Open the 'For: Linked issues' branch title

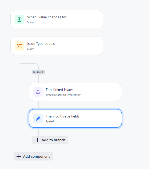[60, 90]
